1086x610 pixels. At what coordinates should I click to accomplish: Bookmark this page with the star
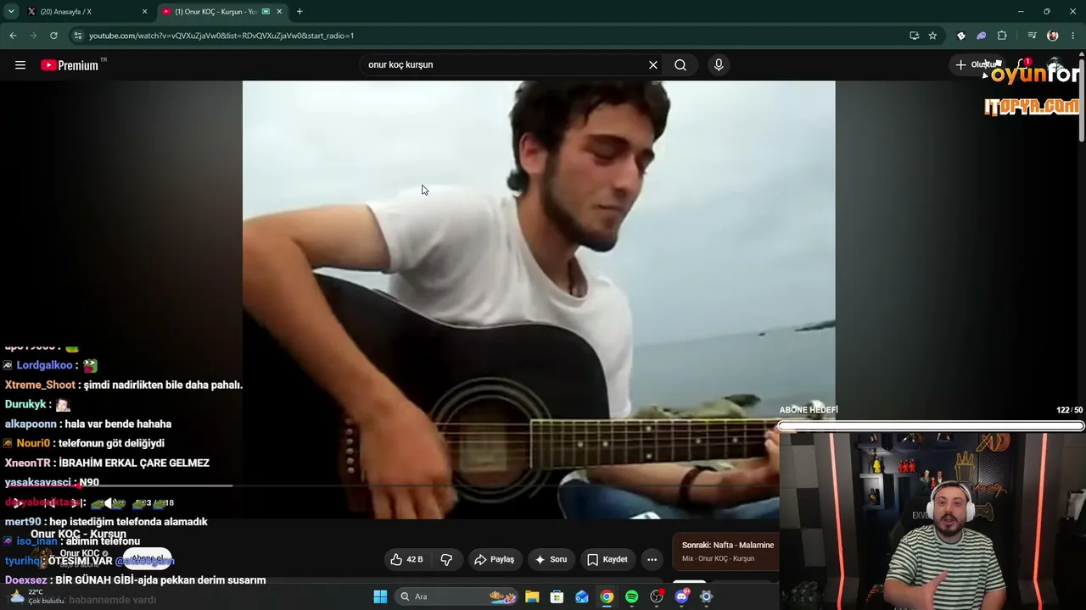(932, 36)
